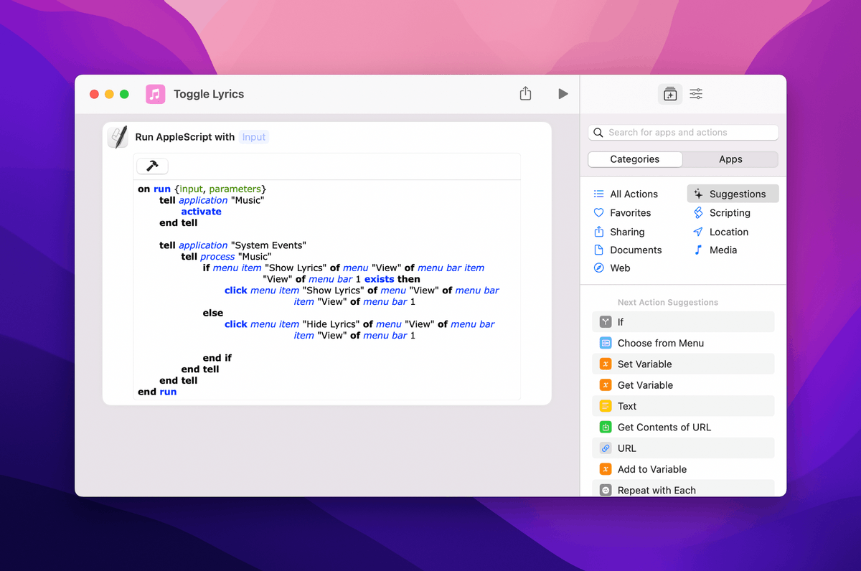Add the Set Variable action
Screen dimensions: 861x571
(x=683, y=364)
